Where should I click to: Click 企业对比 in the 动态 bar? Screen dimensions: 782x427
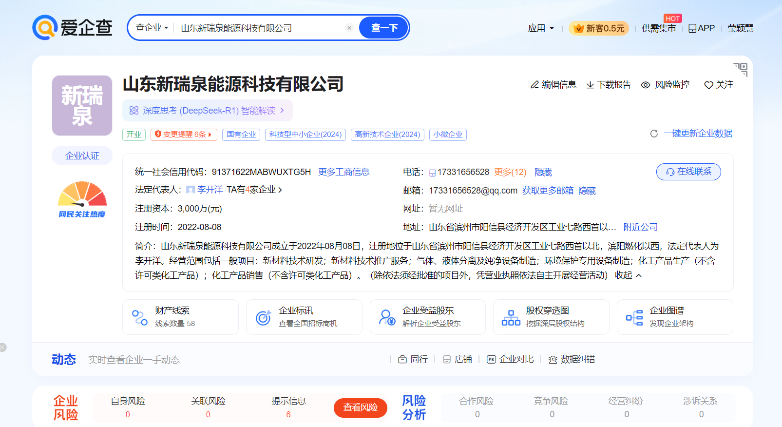click(511, 359)
